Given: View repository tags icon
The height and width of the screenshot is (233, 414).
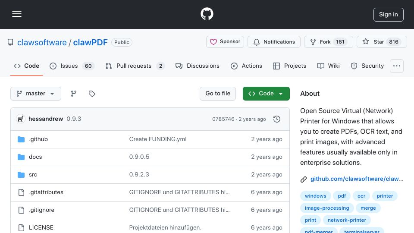Looking at the screenshot, I should [92, 94].
